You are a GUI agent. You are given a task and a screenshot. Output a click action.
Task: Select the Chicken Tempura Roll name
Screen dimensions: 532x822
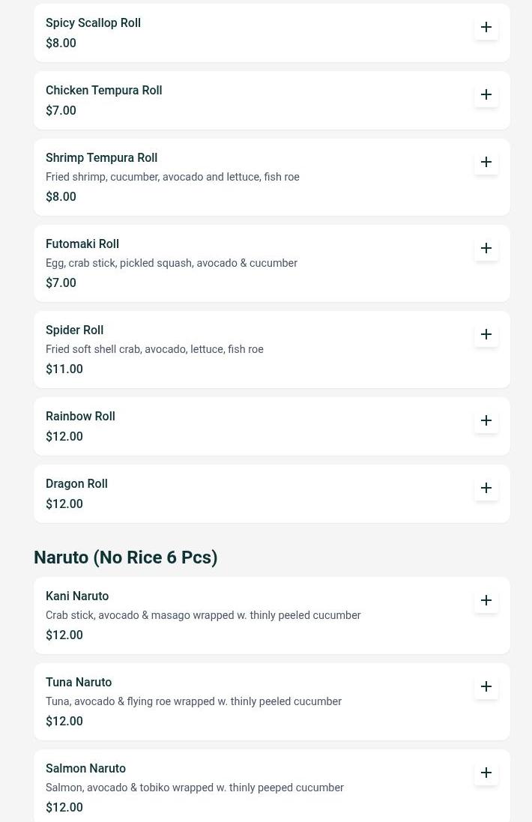[104, 90]
